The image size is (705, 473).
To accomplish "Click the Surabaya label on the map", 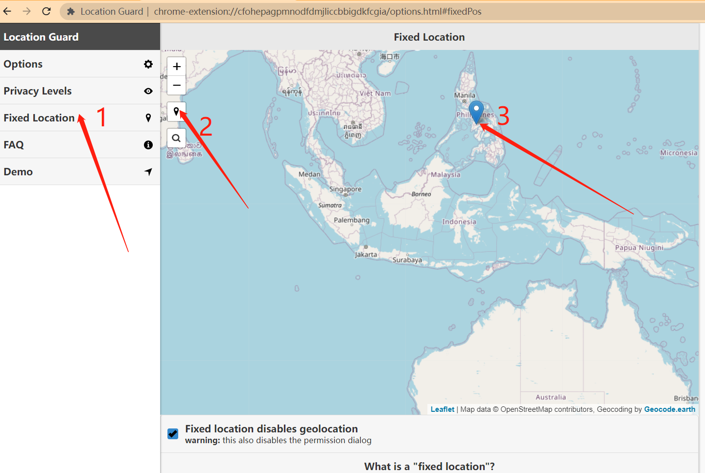I will (x=407, y=260).
